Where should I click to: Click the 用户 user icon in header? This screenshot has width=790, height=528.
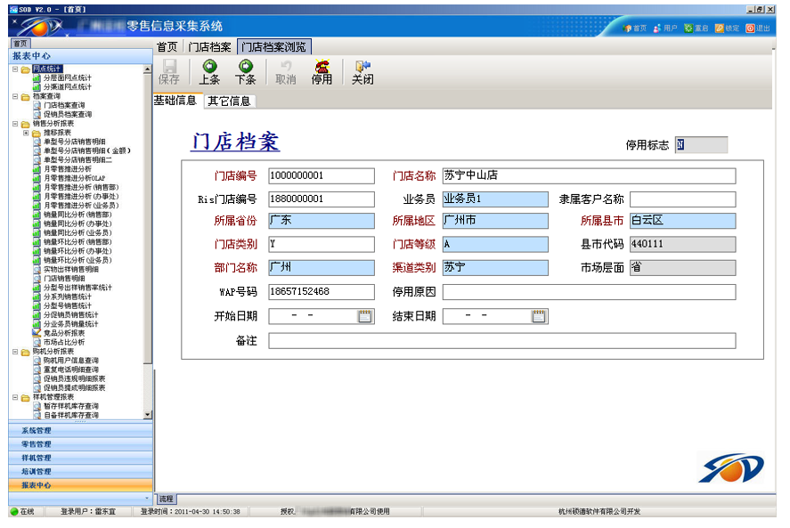[657, 28]
